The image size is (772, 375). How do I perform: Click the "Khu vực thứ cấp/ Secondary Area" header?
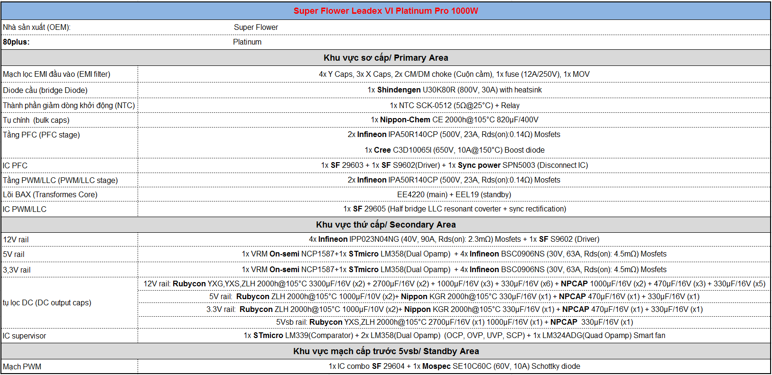pyautogui.click(x=386, y=225)
